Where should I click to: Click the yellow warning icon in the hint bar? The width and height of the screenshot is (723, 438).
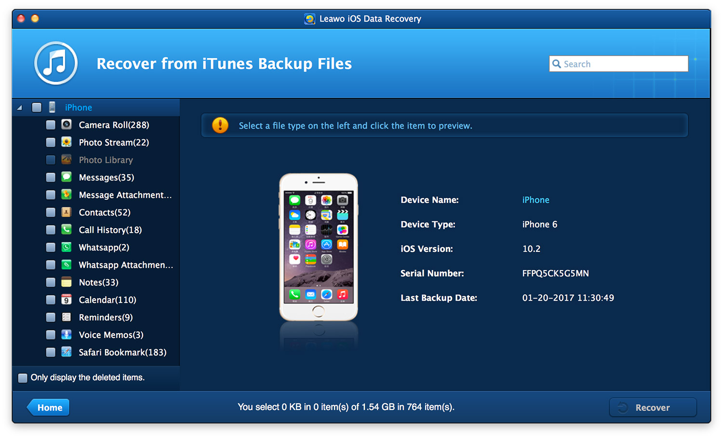pyautogui.click(x=220, y=125)
